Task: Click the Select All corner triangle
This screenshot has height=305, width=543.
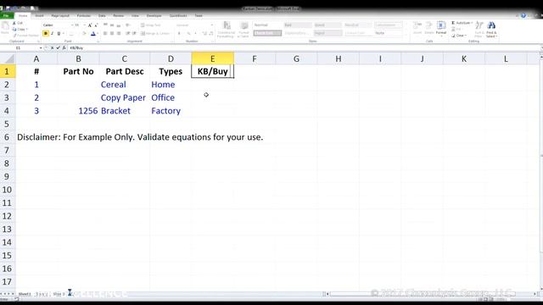Action: (x=8, y=58)
